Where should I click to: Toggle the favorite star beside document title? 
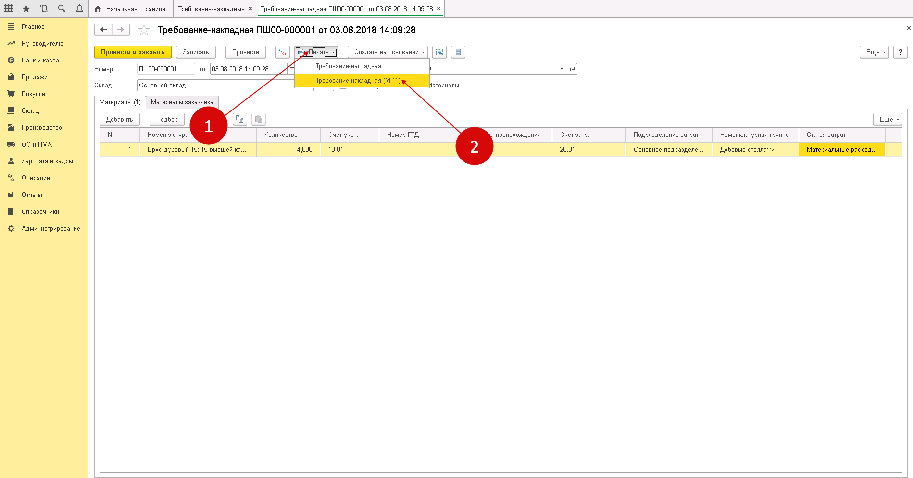tap(144, 30)
